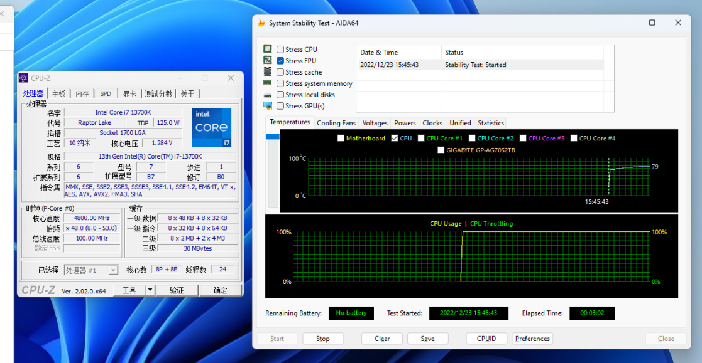Click the blue graph slider beside temperature chart
702x363 pixels.
pyautogui.click(x=273, y=137)
